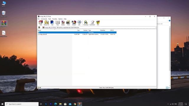Click the taskbar clock and date

point(180,104)
